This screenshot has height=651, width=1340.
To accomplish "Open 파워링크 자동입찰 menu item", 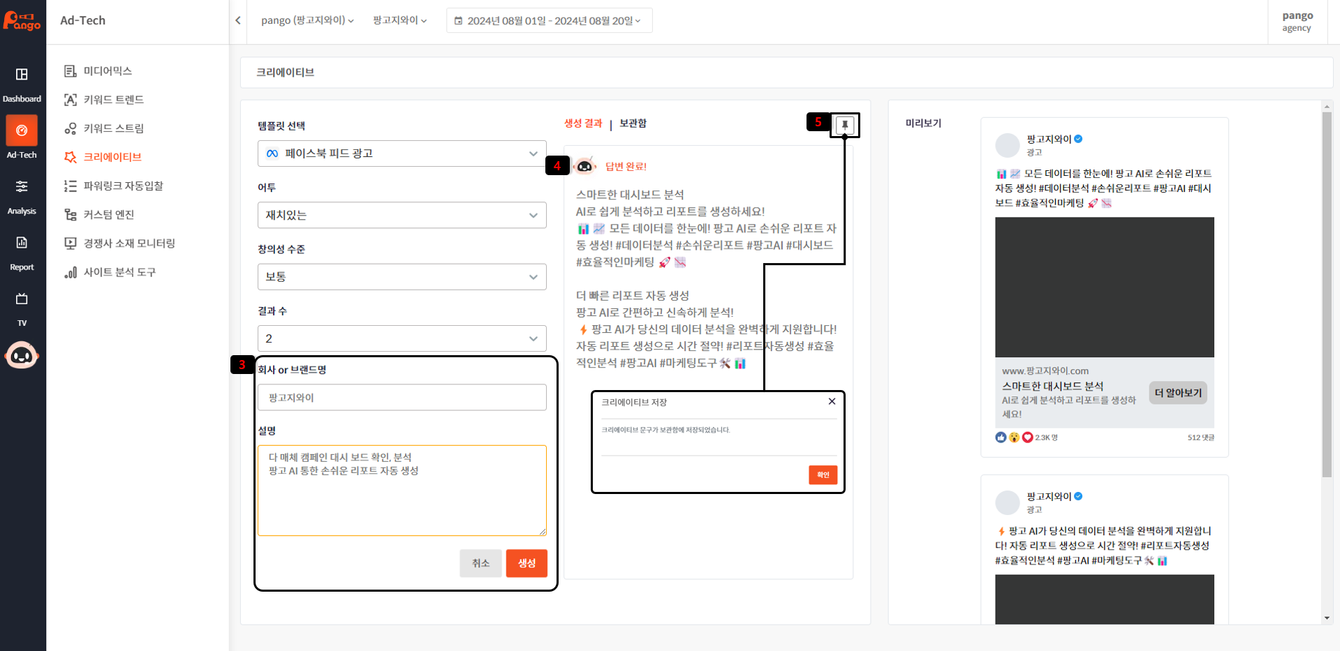I will pos(124,186).
